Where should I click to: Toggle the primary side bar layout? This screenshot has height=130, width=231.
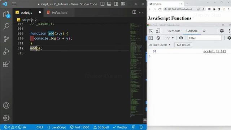[103, 4]
